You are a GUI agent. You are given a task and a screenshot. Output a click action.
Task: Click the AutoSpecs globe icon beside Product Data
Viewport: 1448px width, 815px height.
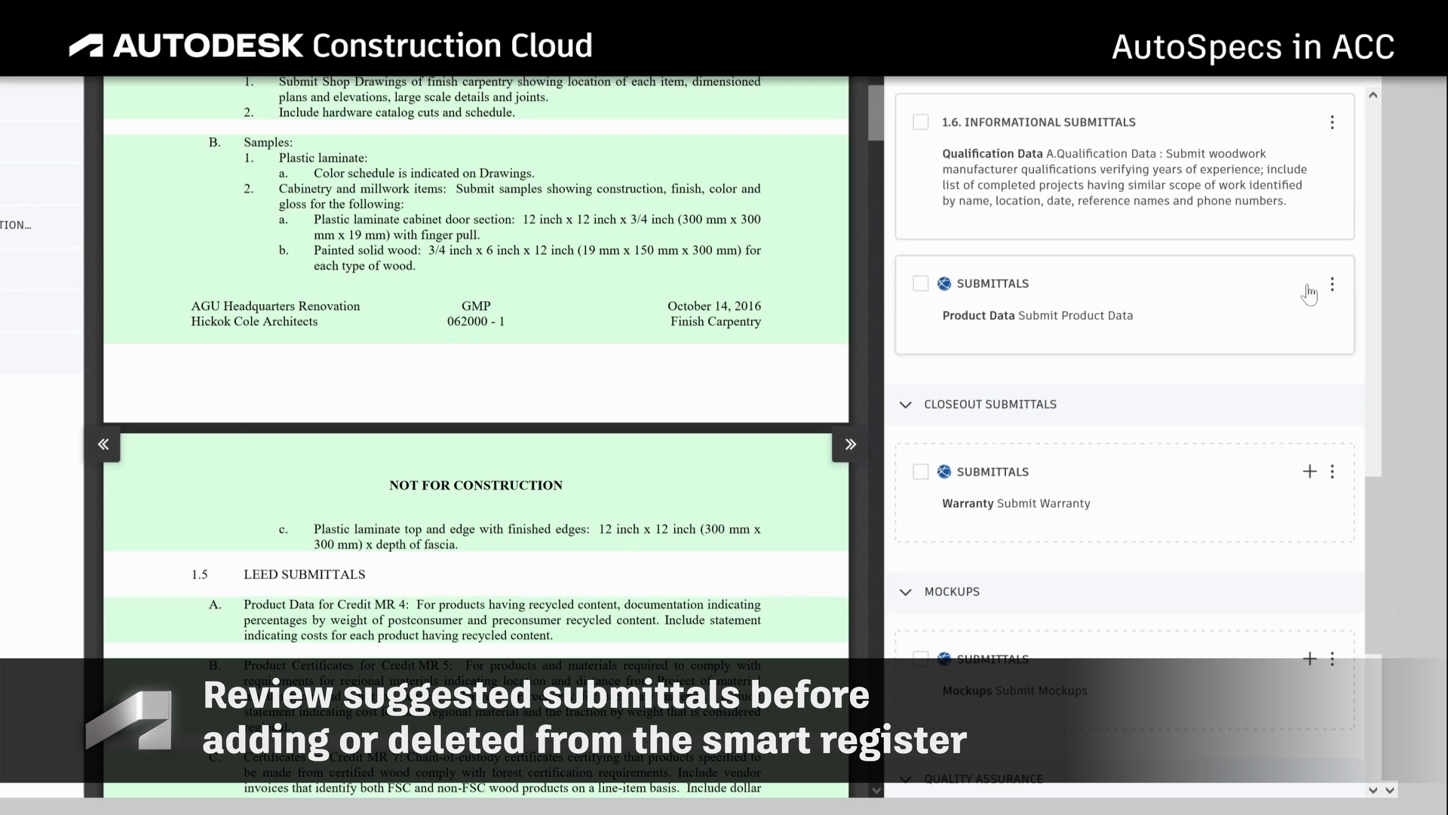coord(943,284)
